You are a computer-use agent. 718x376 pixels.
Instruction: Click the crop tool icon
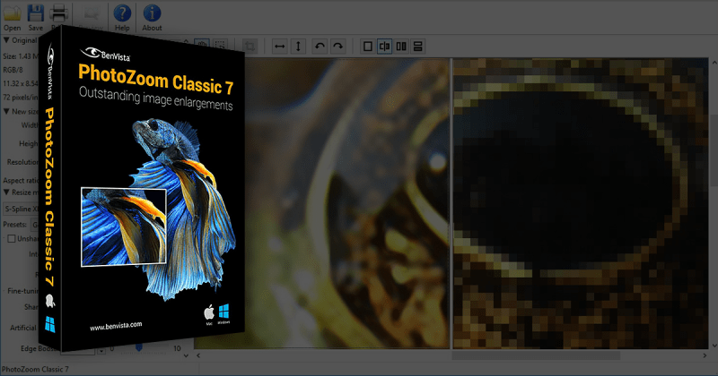tap(250, 46)
